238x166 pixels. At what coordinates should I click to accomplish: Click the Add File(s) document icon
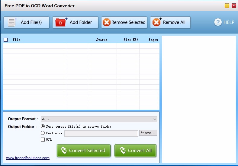(x=12, y=22)
